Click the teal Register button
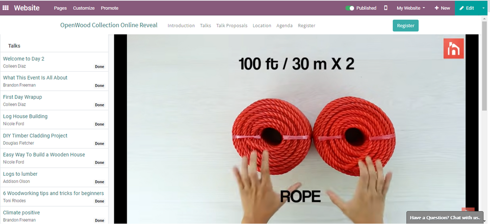The width and height of the screenshot is (490, 224). [x=405, y=26]
